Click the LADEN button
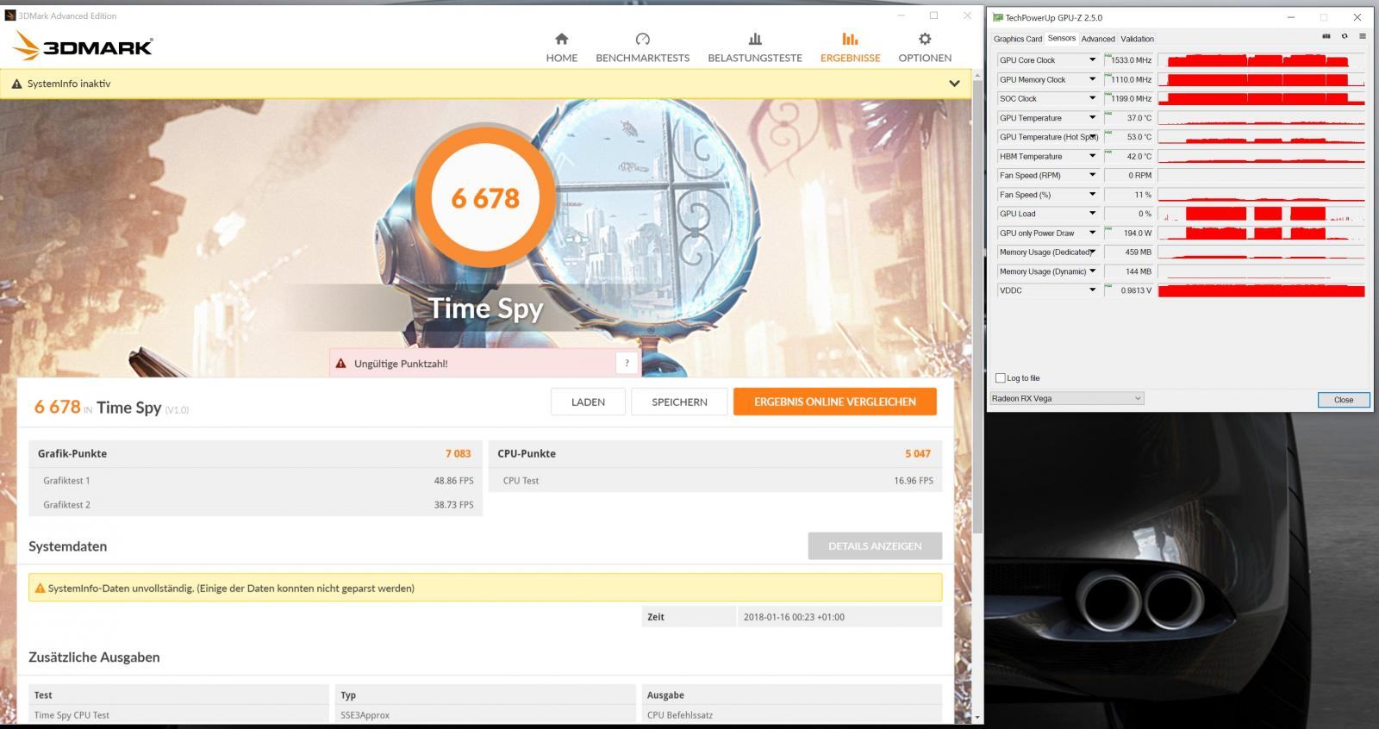The image size is (1379, 729). 588,402
